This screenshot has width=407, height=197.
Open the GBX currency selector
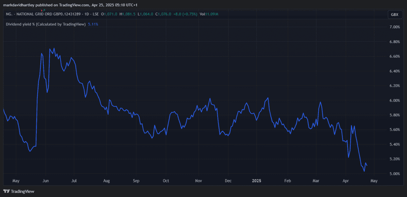click(x=394, y=14)
